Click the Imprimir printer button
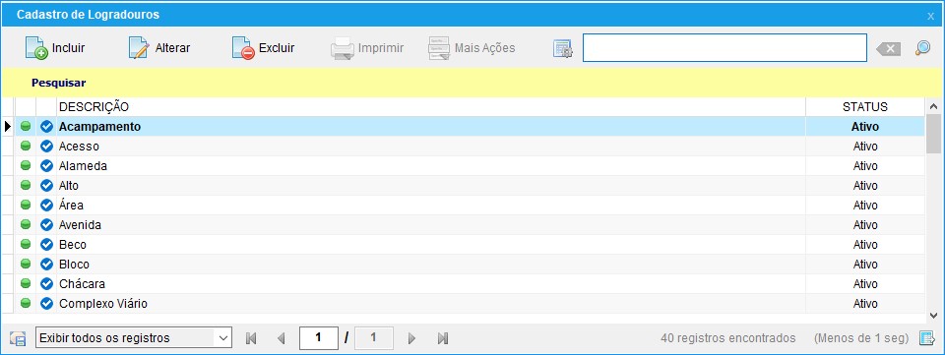 coord(366,48)
